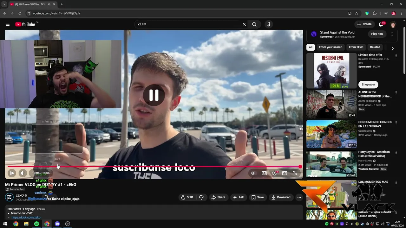Click Create button in YouTube header
406x228 pixels.
click(x=364, y=24)
